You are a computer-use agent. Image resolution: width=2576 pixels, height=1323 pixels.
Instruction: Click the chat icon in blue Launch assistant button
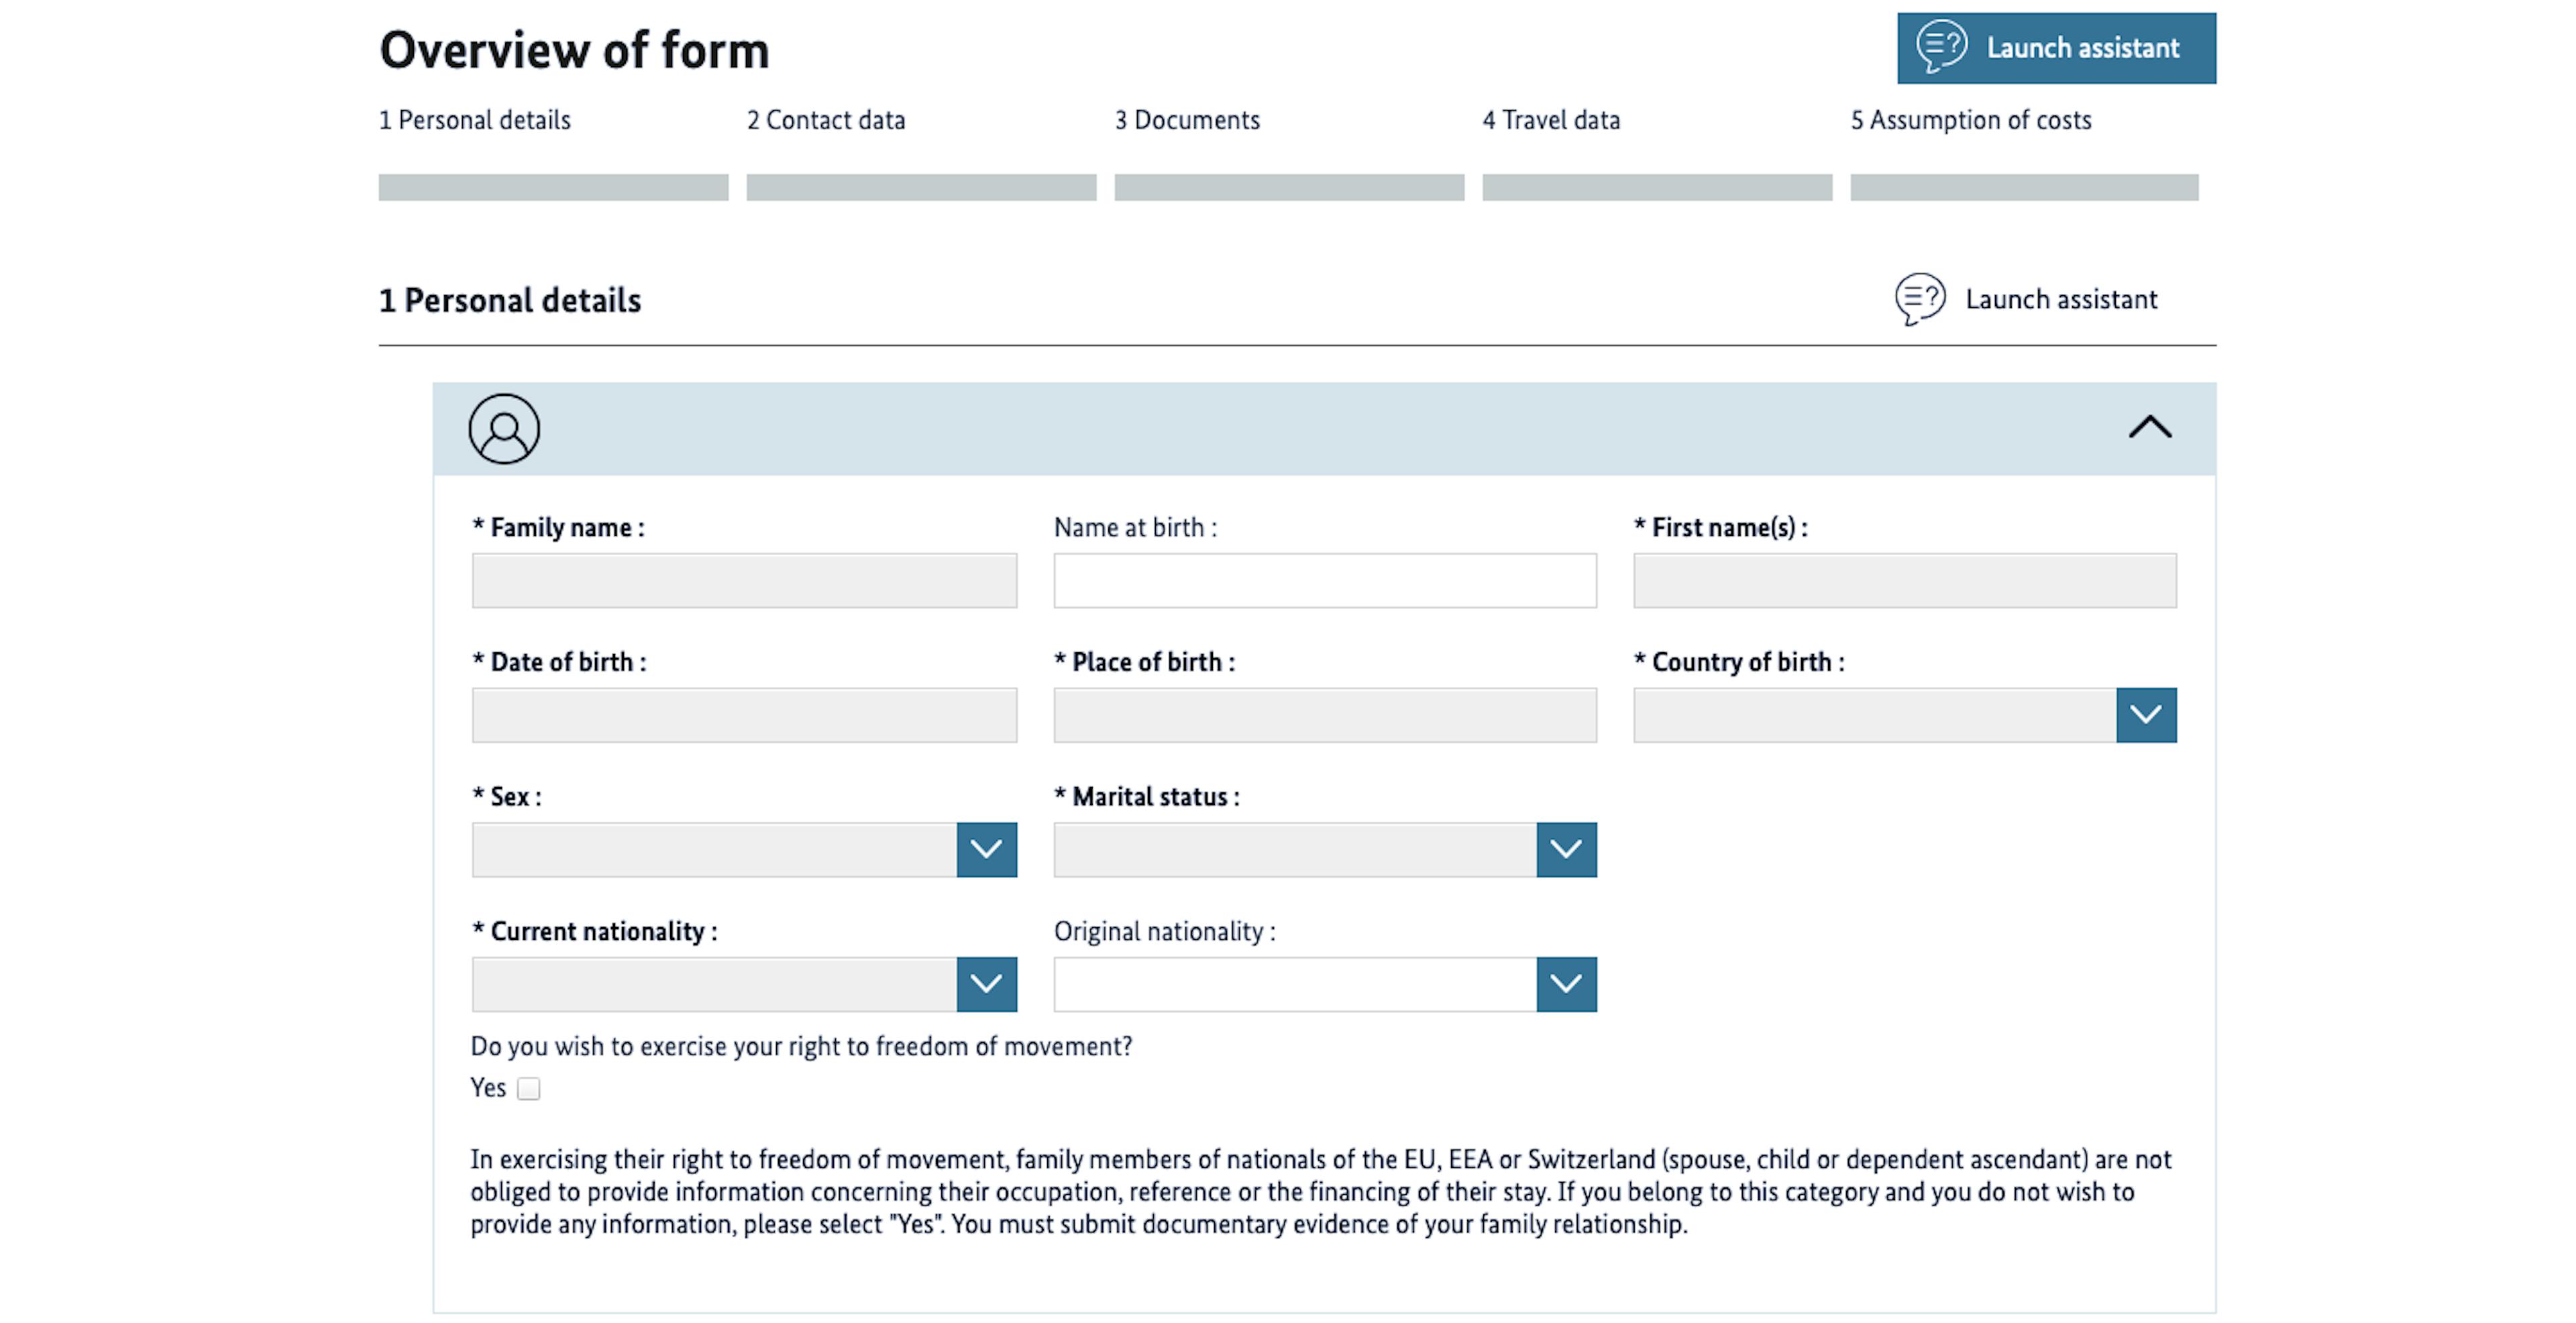1941,47
